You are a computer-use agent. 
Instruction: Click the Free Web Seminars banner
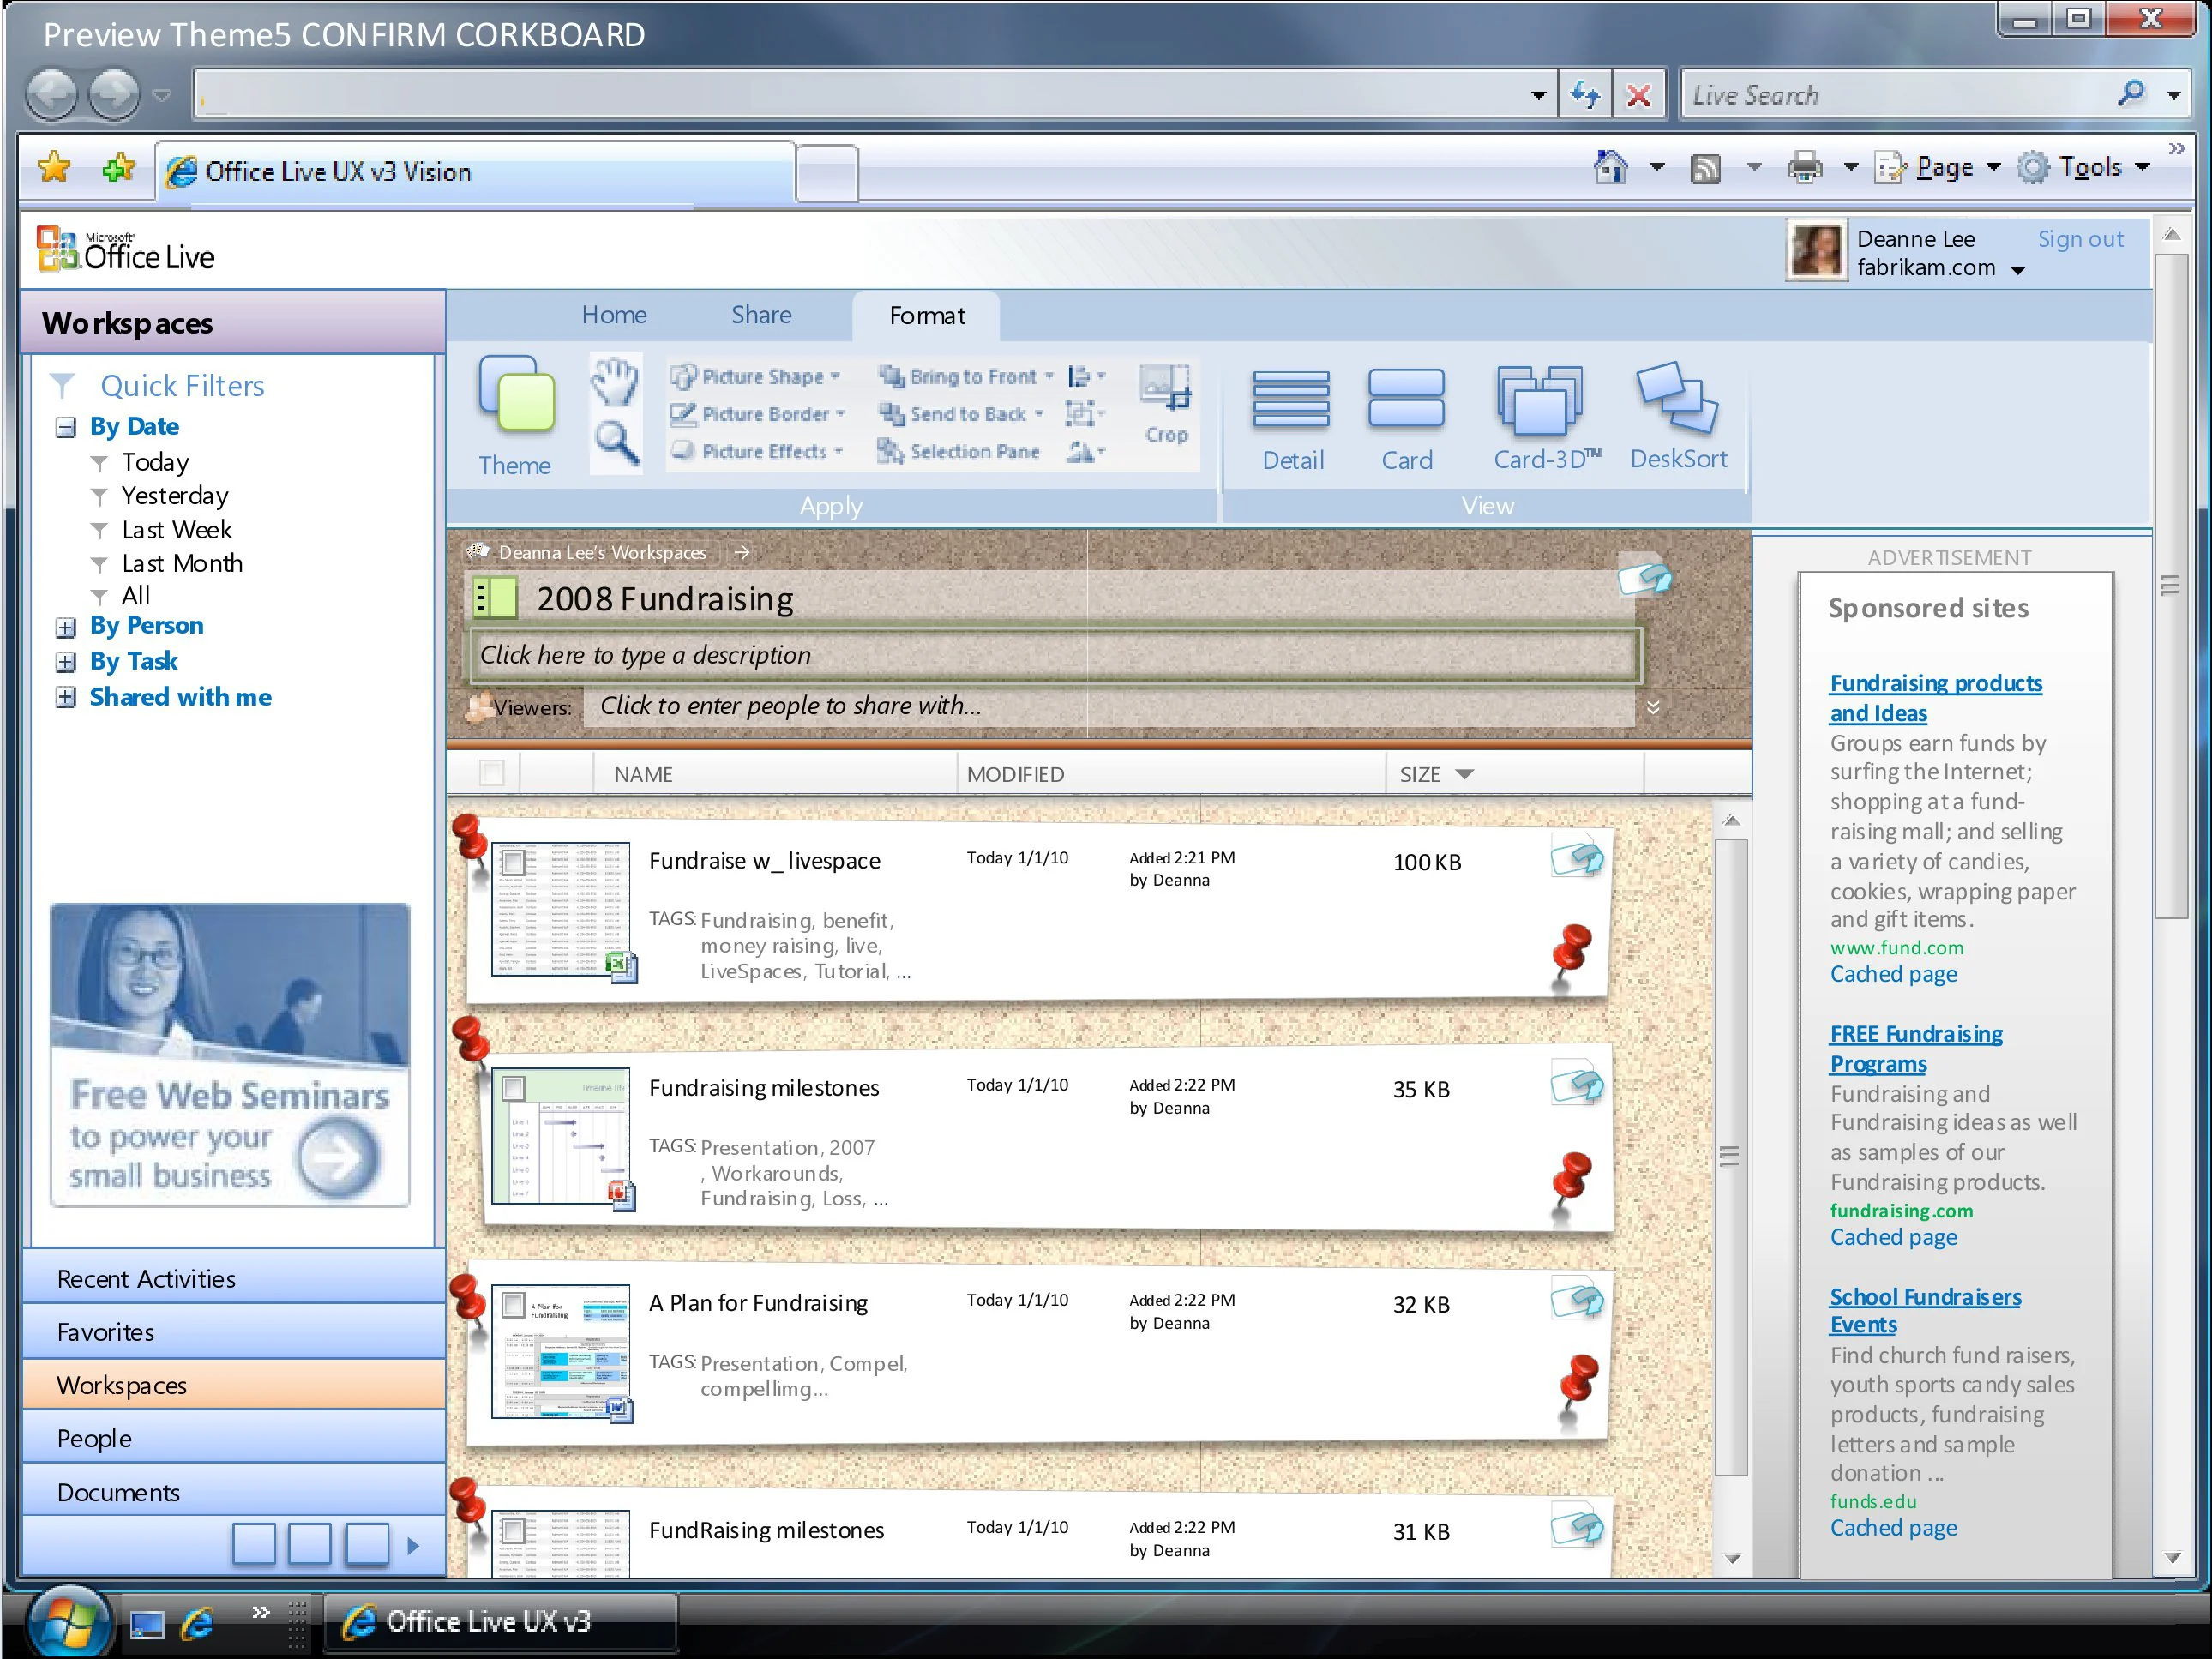tap(230, 1055)
